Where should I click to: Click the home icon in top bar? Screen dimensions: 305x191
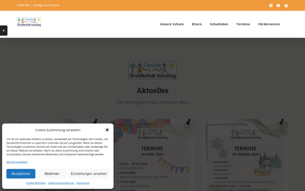click(286, 6)
